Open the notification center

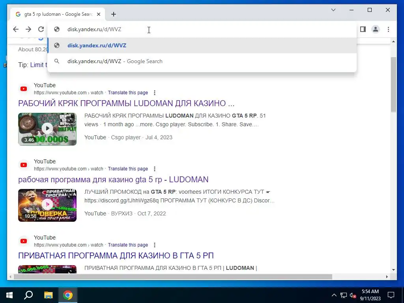click(x=391, y=295)
